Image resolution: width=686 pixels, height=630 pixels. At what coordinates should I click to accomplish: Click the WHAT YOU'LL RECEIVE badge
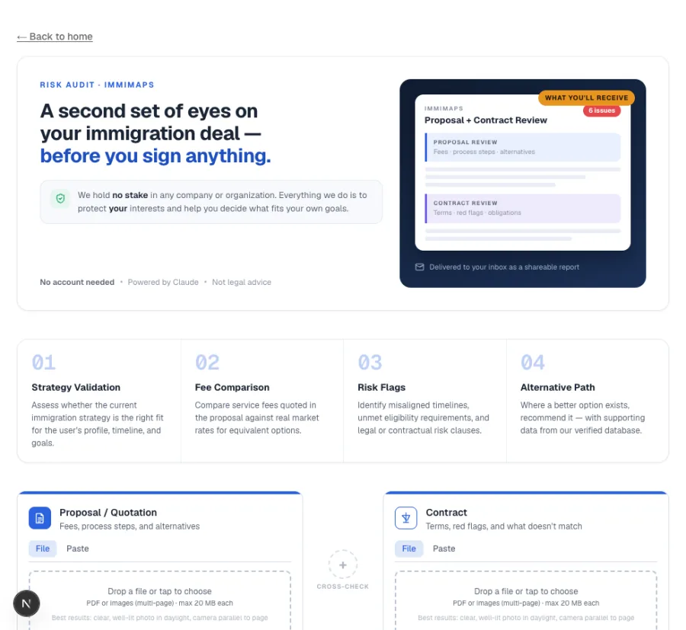pos(586,98)
